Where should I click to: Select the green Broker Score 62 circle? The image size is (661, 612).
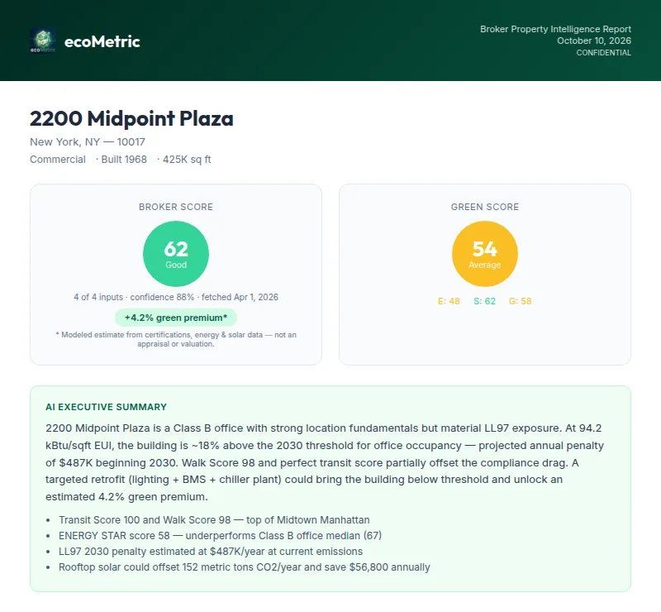tap(176, 254)
